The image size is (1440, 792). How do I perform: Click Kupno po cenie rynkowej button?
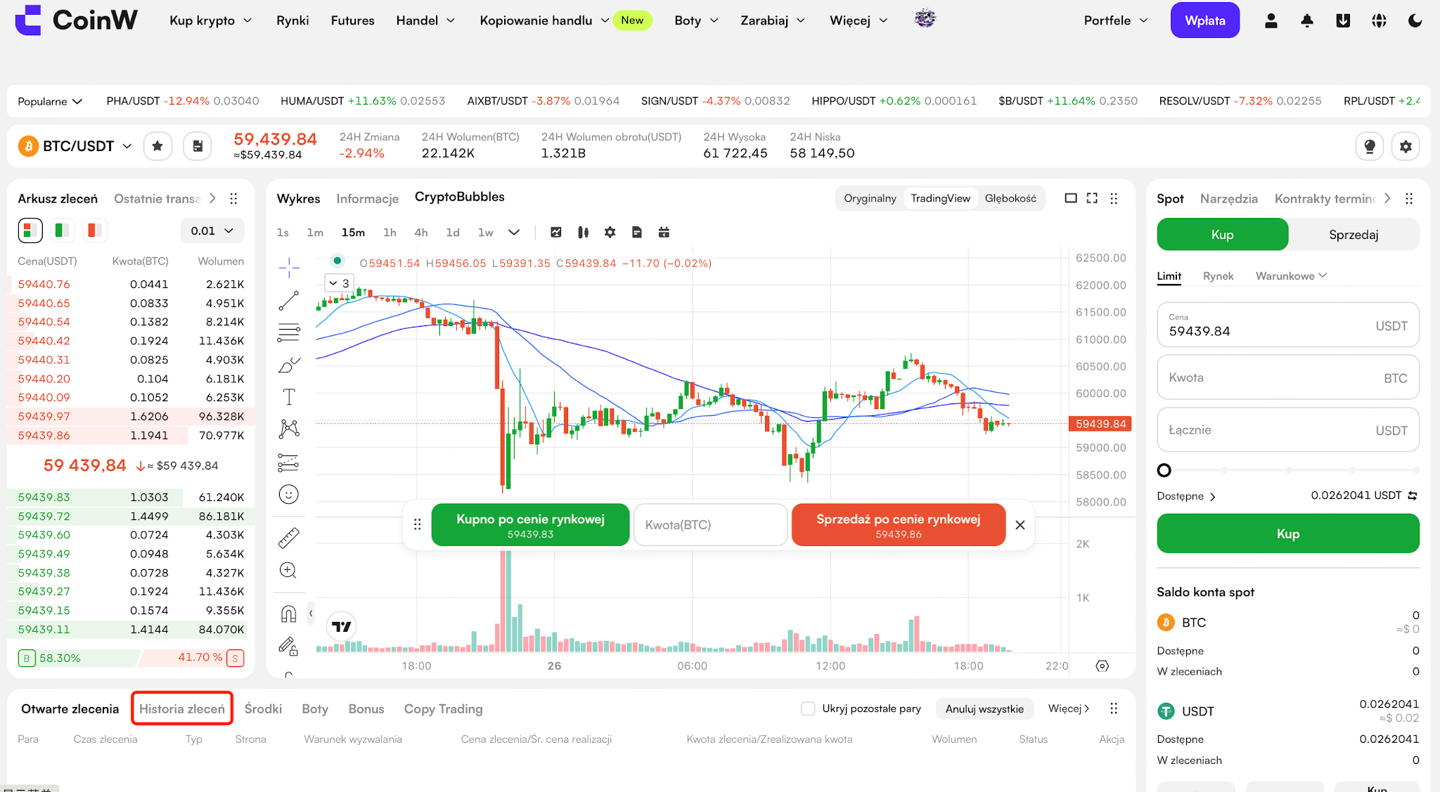click(530, 525)
